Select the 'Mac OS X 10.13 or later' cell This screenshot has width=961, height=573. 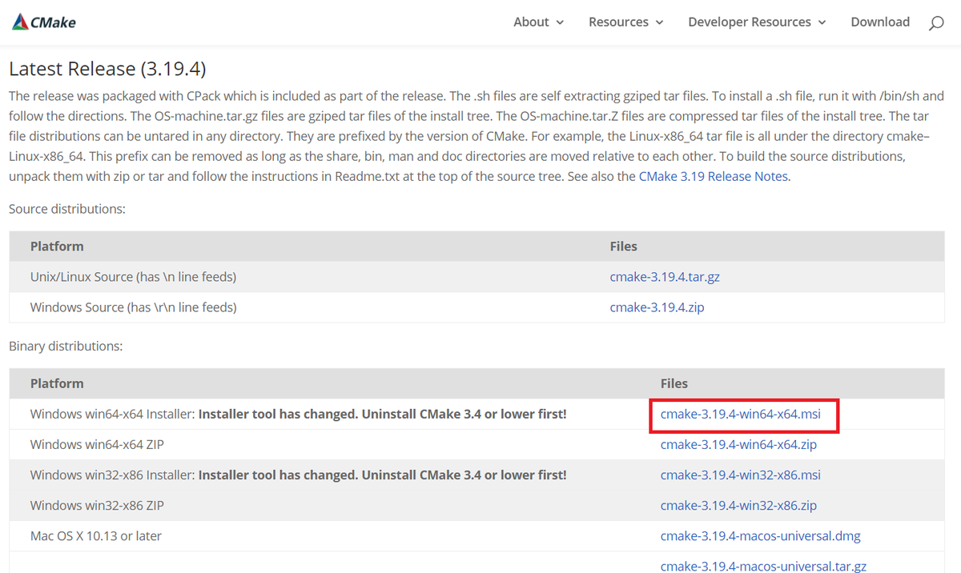(x=96, y=536)
